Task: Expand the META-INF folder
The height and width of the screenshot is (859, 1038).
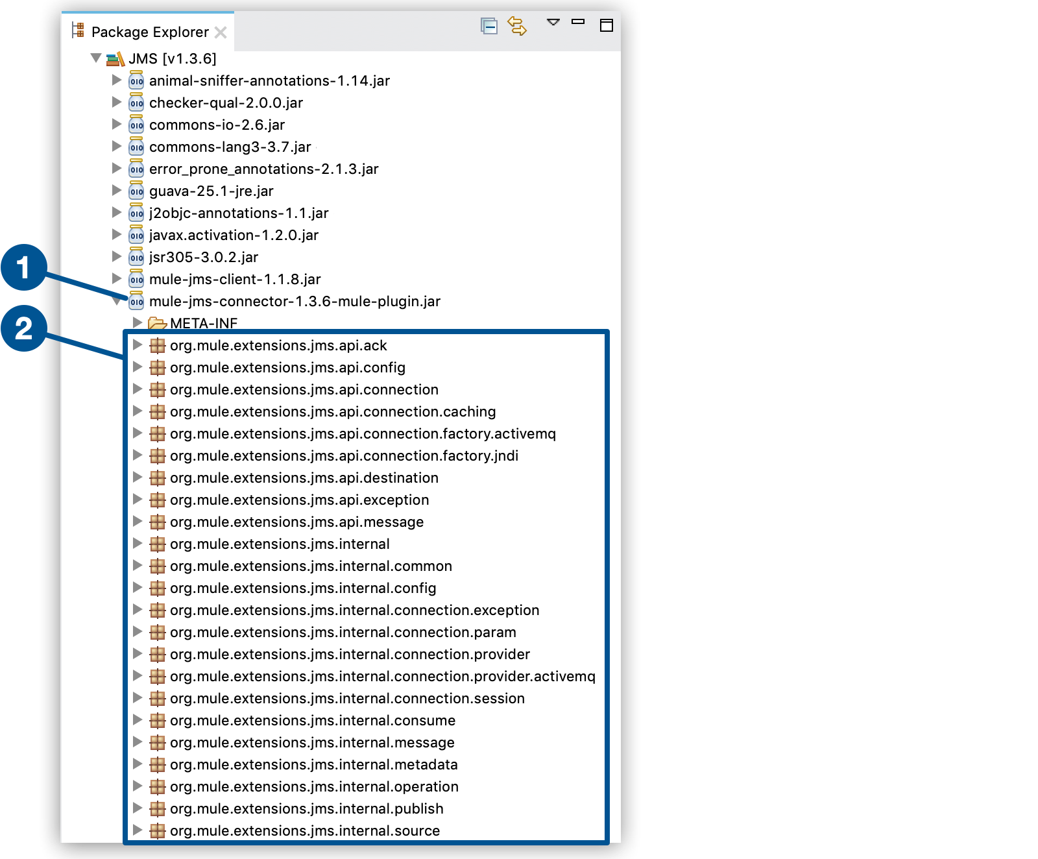Action: click(x=138, y=322)
